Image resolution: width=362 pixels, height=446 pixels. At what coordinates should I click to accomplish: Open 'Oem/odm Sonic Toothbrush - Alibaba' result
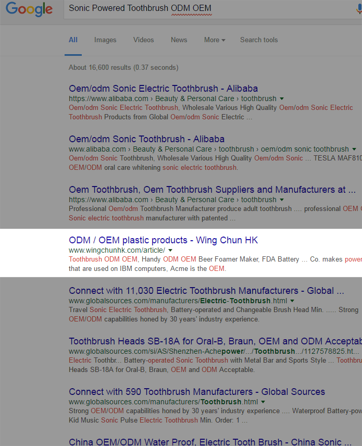point(146,139)
